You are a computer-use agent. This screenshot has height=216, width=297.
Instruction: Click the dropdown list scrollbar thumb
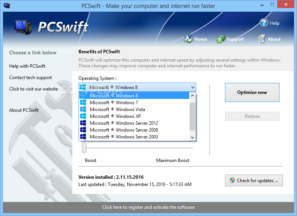(x=192, y=116)
